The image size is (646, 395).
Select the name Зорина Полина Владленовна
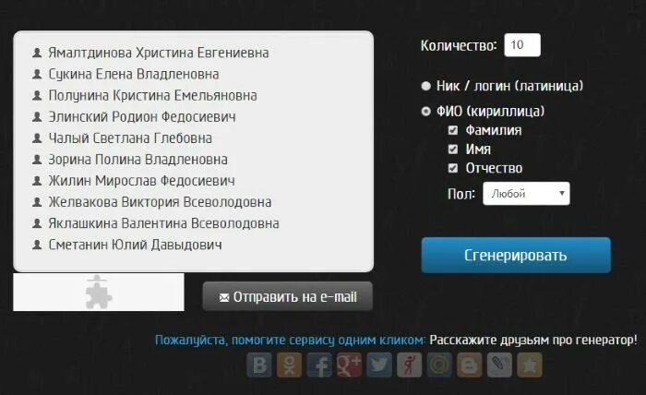pyautogui.click(x=138, y=160)
